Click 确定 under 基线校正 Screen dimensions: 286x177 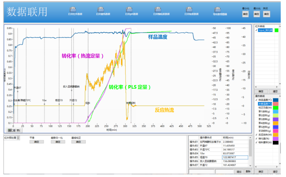click(x=78, y=142)
